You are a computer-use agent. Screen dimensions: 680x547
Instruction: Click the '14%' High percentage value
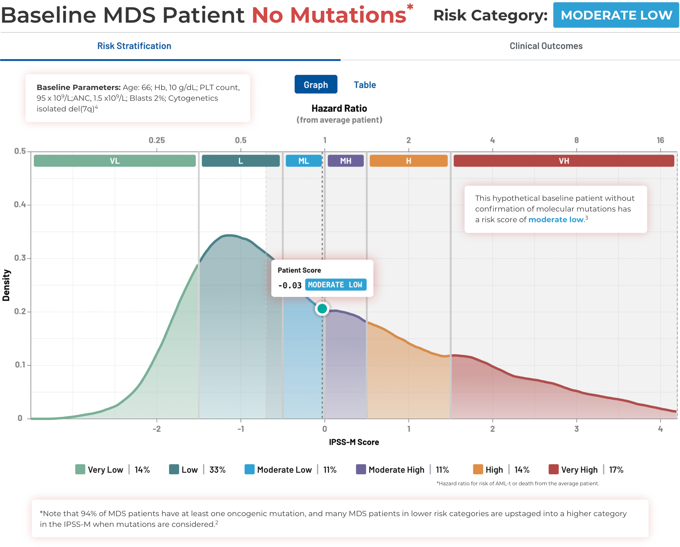(x=522, y=470)
